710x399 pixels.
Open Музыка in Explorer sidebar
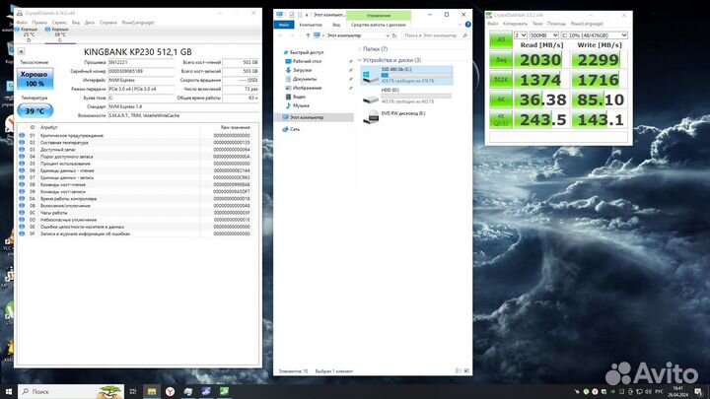click(x=301, y=105)
